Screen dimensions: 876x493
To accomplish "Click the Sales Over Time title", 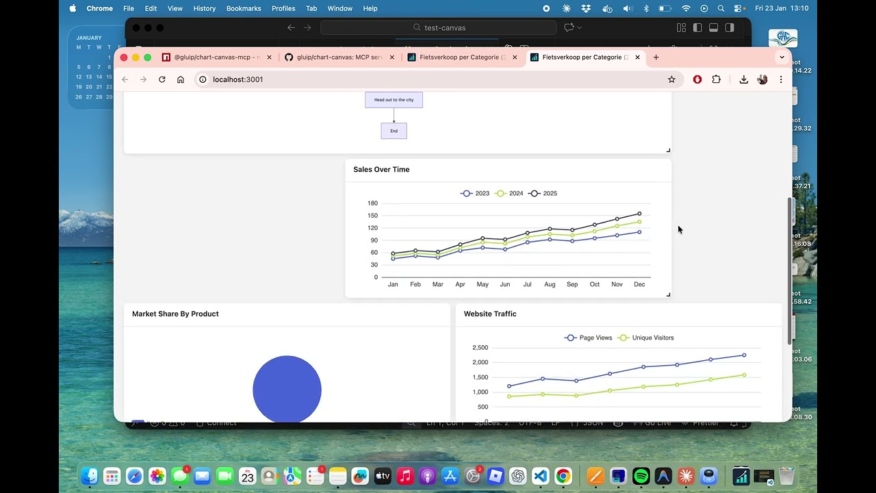I will [x=381, y=169].
